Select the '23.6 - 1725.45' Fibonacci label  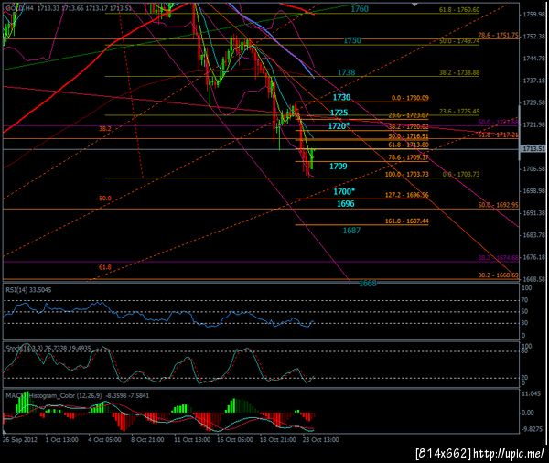point(459,112)
